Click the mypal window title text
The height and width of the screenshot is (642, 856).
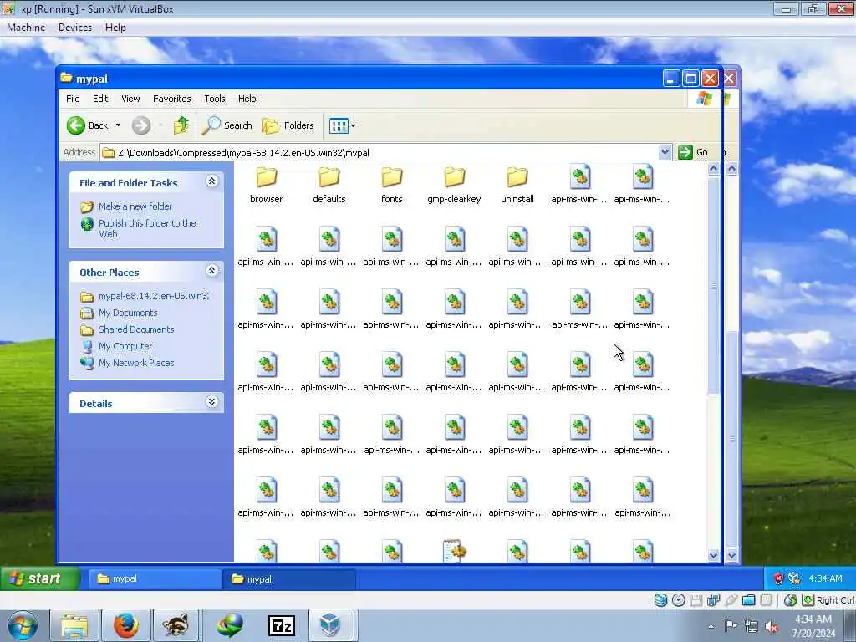(92, 79)
